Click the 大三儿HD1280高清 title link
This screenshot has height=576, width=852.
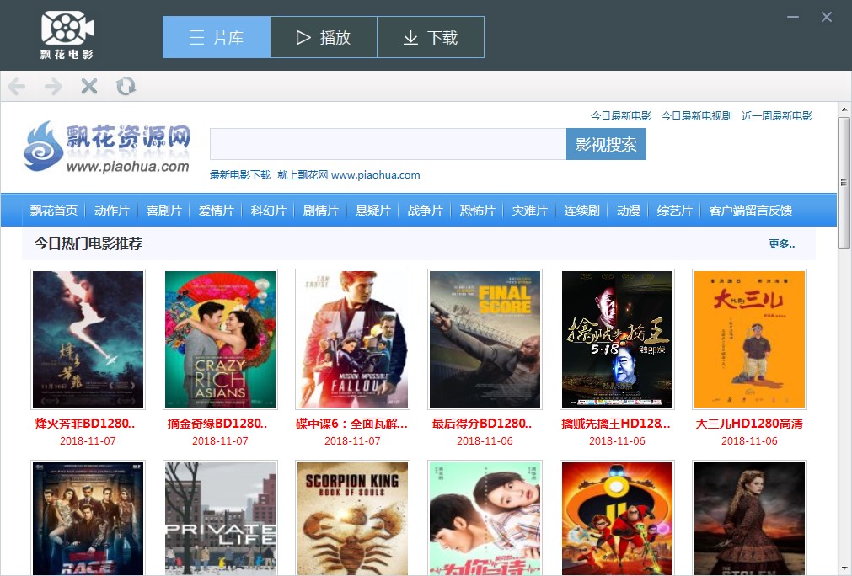pos(749,424)
